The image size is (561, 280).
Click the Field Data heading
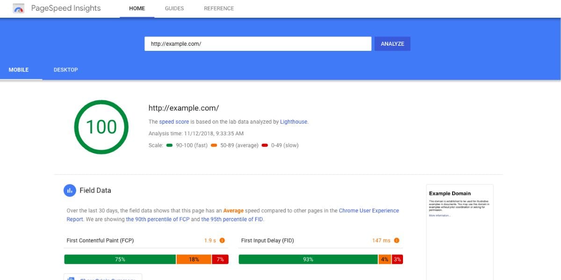click(x=95, y=190)
